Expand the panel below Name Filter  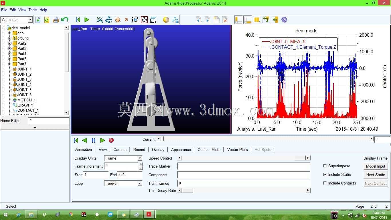35,127
